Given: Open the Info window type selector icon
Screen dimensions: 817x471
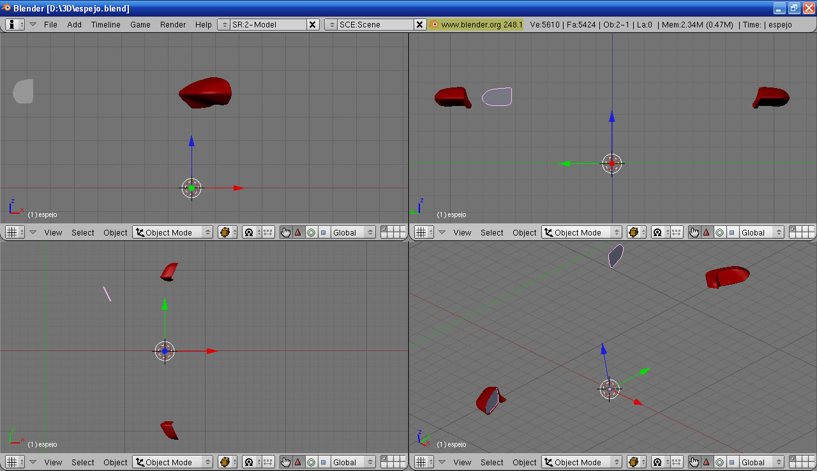Looking at the screenshot, I should coord(15,24).
